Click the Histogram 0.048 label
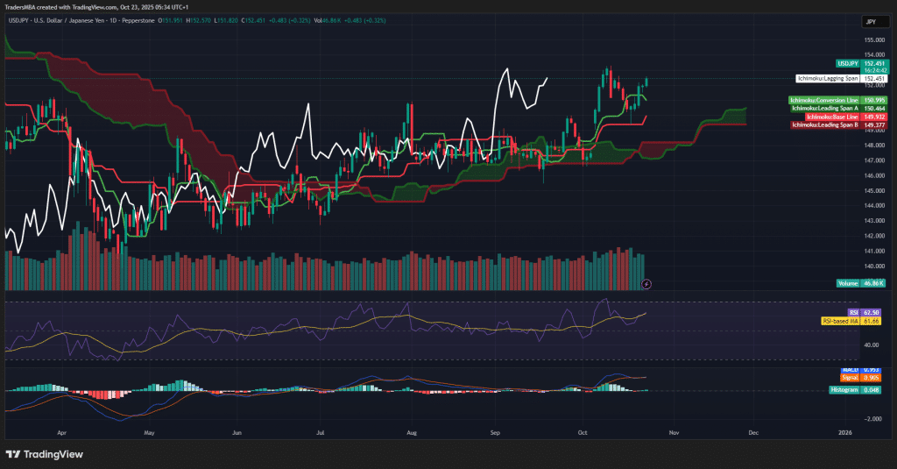This screenshot has height=469, width=897. [x=855, y=390]
